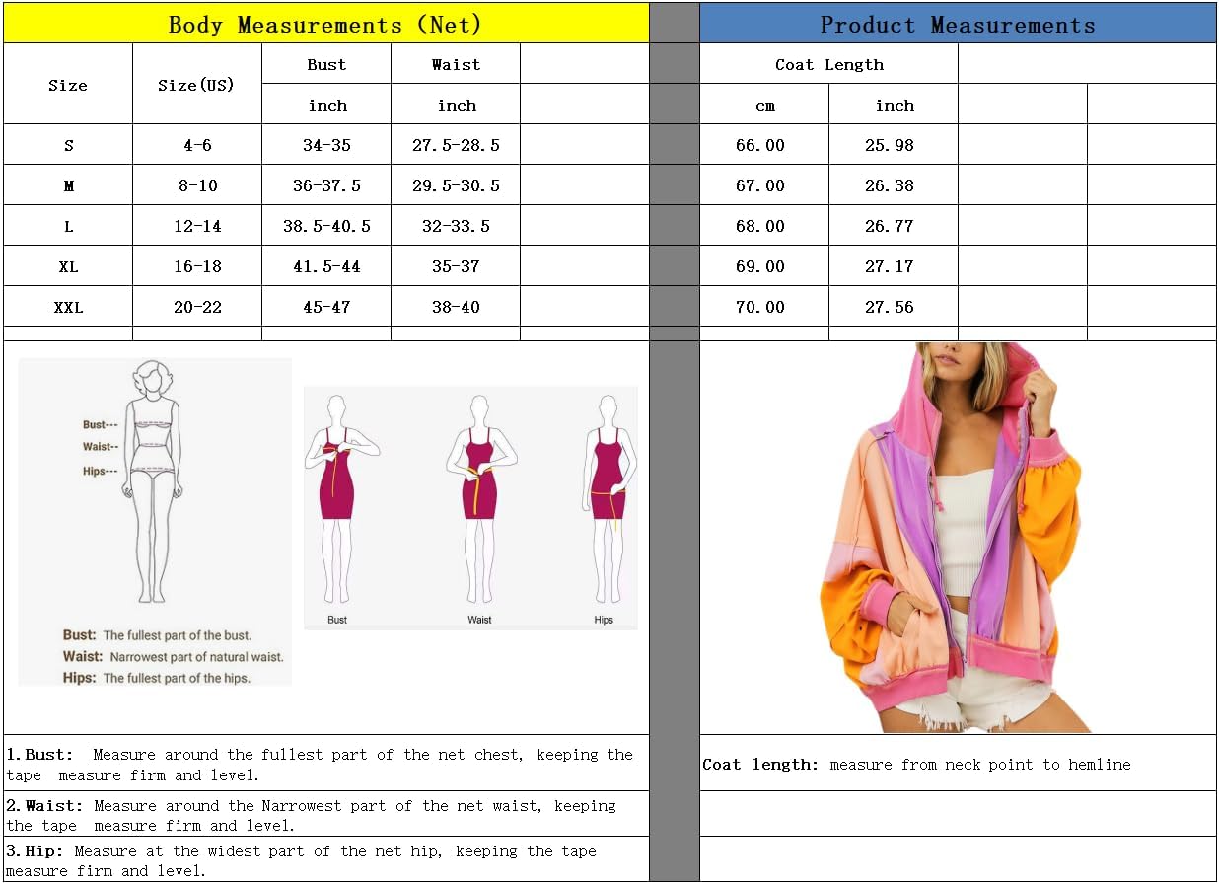Screen dimensions: 1219x884
Task: Click waist value '38-40'
Action: 456,307
